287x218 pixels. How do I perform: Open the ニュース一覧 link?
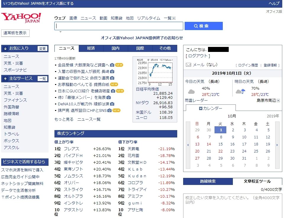coord(89,119)
